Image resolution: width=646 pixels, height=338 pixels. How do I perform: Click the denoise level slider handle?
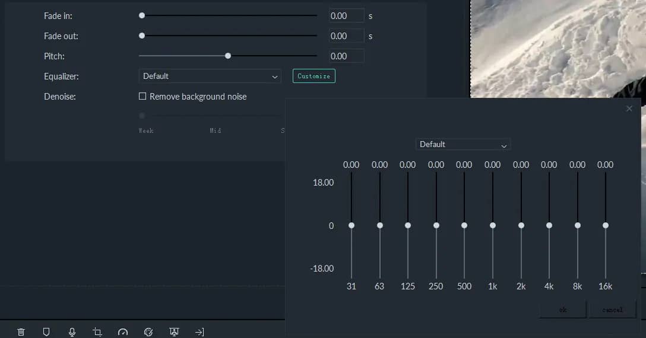coord(142,116)
